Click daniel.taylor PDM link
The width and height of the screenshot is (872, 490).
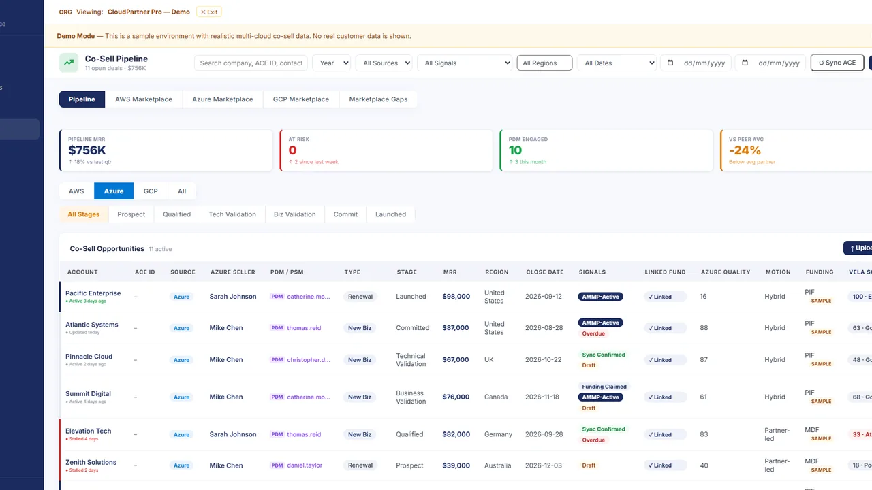tap(305, 465)
